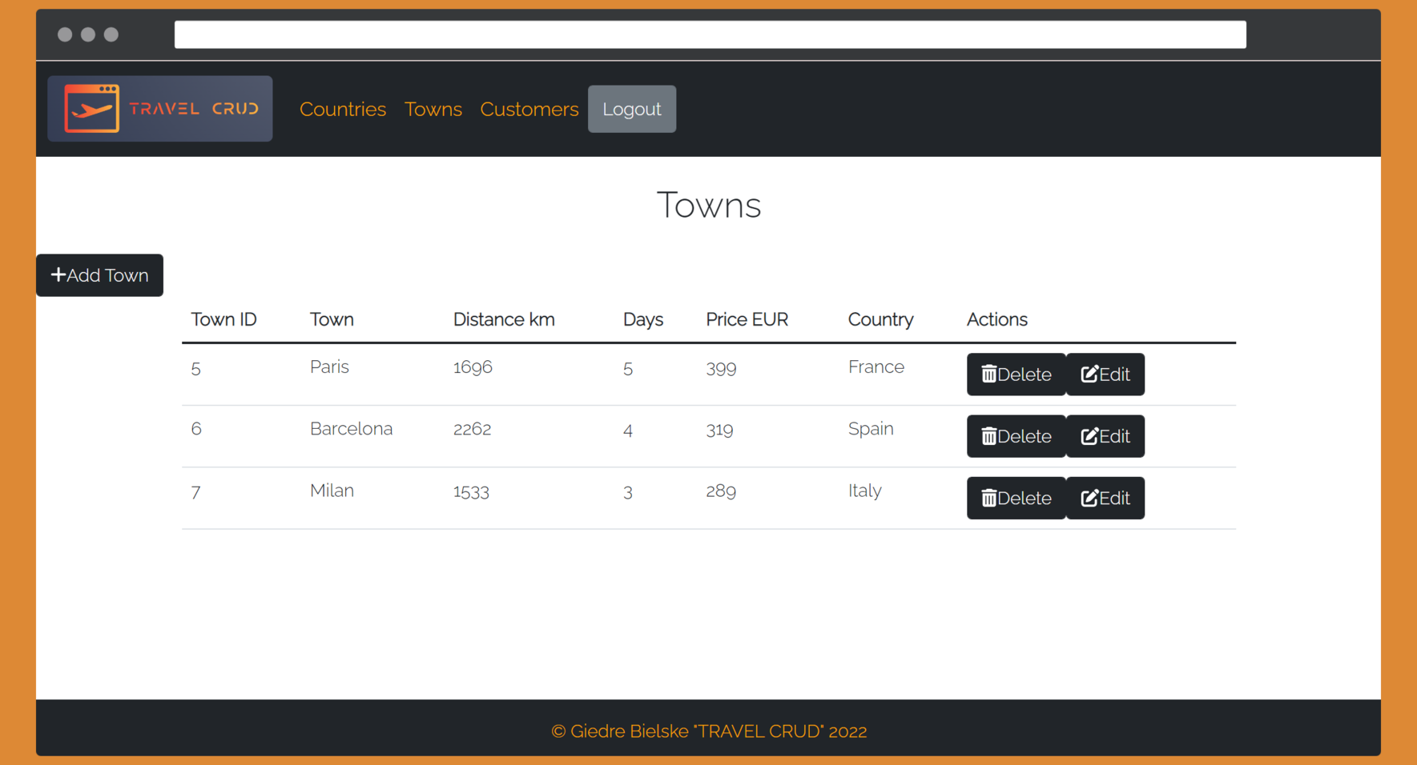Image resolution: width=1417 pixels, height=765 pixels.
Task: Click the Travel CRUD airplane logo
Action: (159, 109)
